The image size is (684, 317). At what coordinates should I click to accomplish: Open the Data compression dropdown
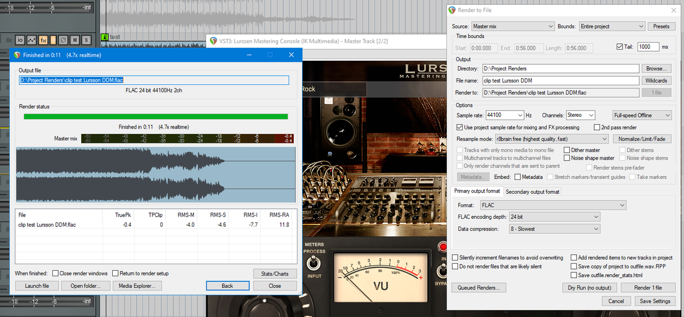(x=554, y=229)
